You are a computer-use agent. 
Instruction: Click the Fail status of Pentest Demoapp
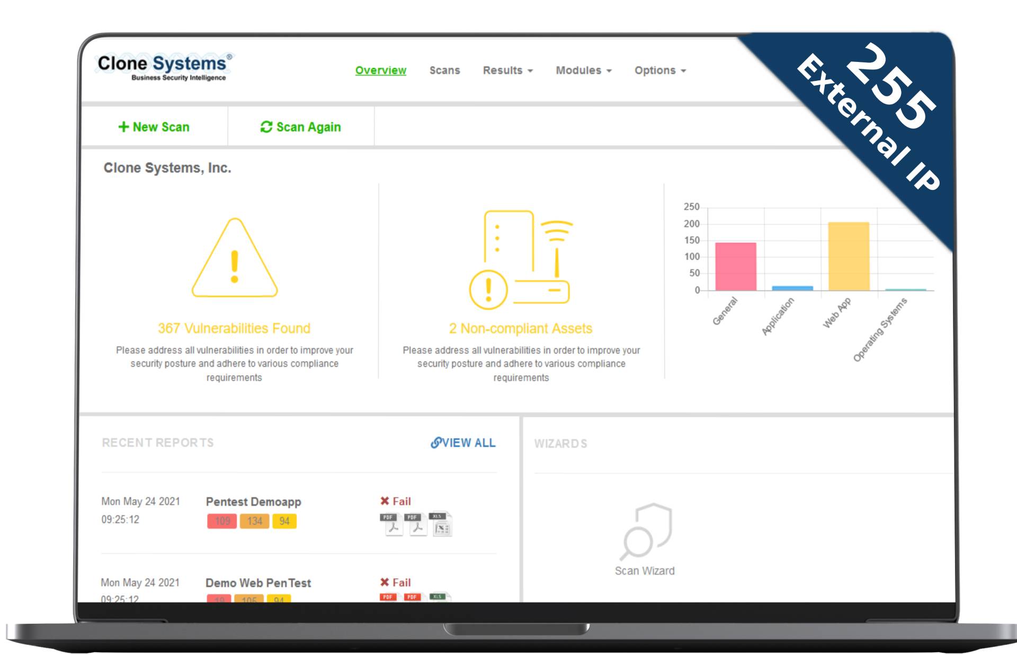[395, 501]
